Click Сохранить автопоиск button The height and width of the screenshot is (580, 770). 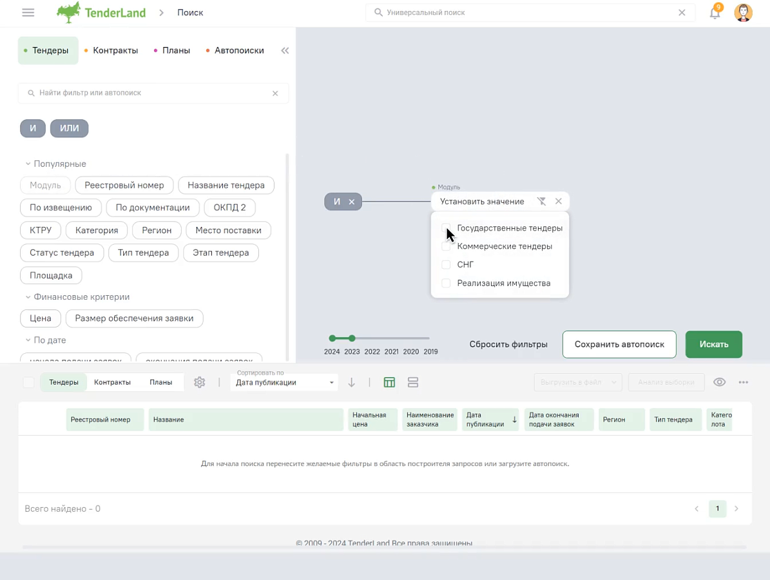click(x=619, y=344)
